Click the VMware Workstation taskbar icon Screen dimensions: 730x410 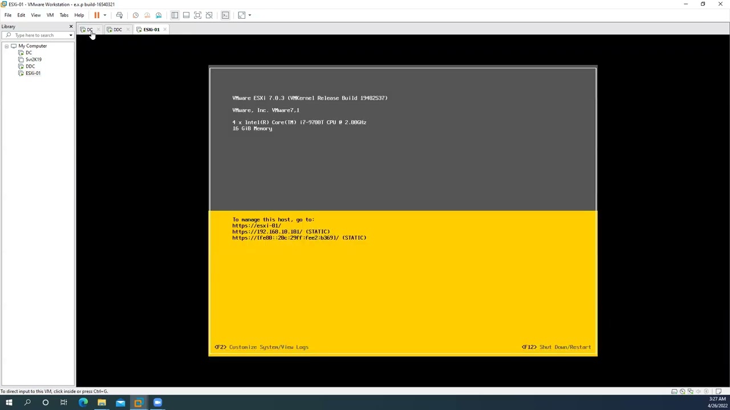coord(139,403)
